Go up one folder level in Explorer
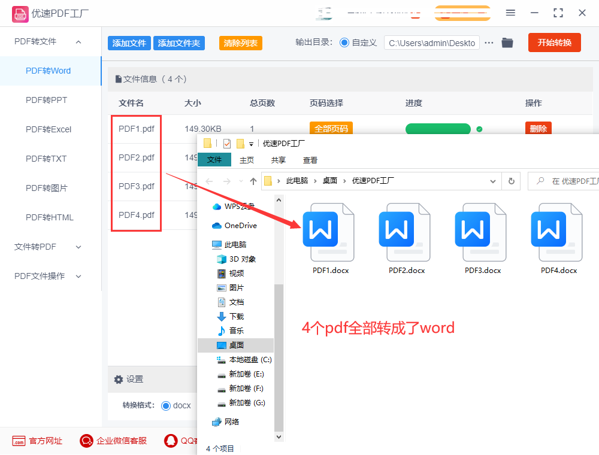This screenshot has height=455, width=599. click(x=253, y=181)
